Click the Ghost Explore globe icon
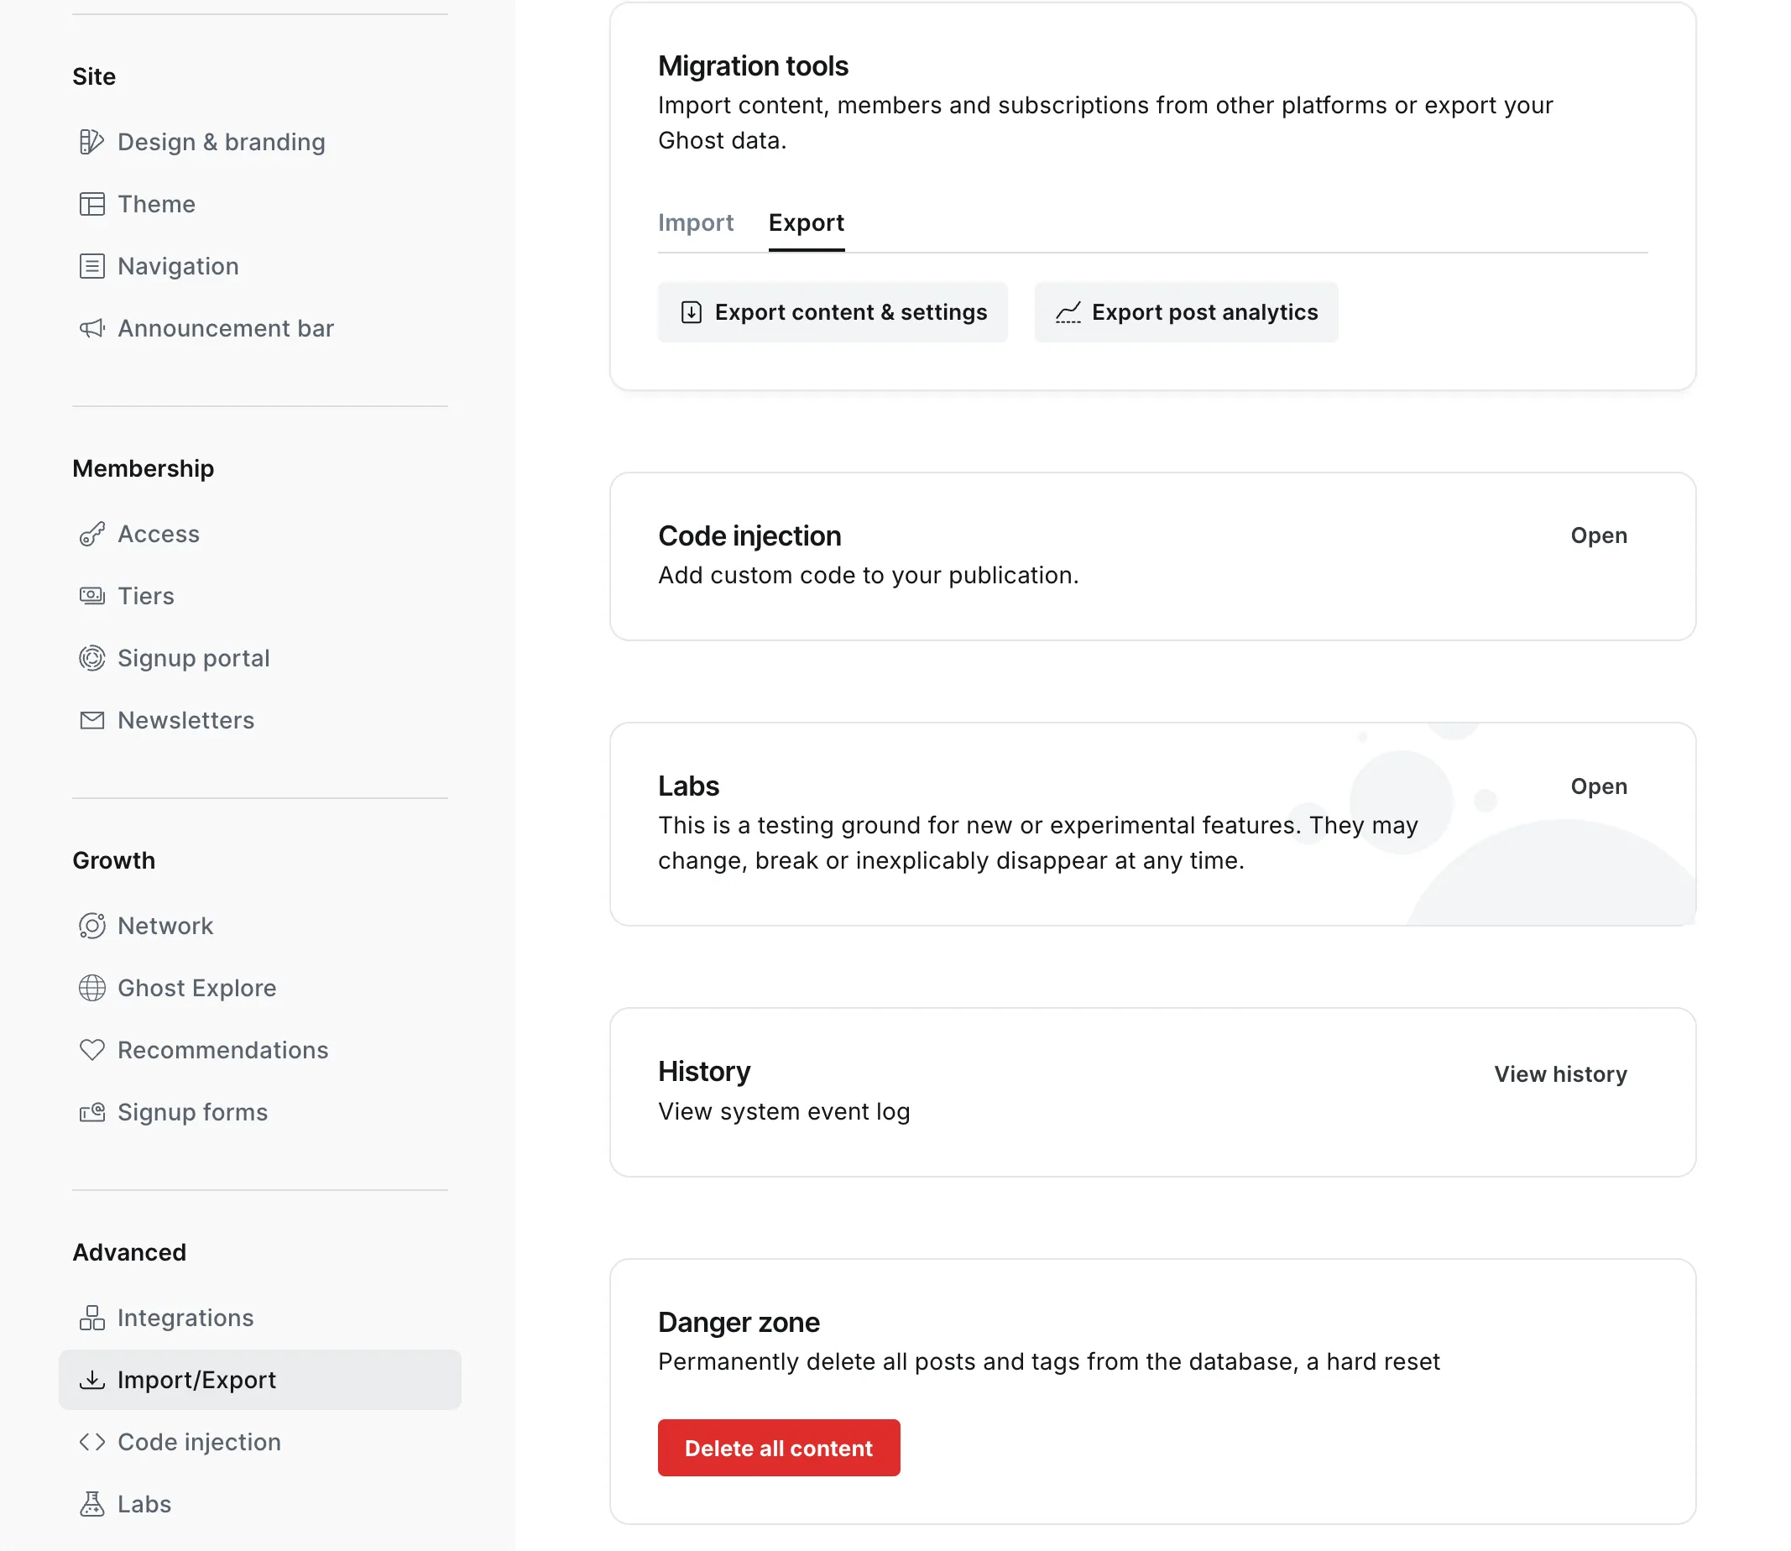This screenshot has height=1551, width=1791. point(91,988)
